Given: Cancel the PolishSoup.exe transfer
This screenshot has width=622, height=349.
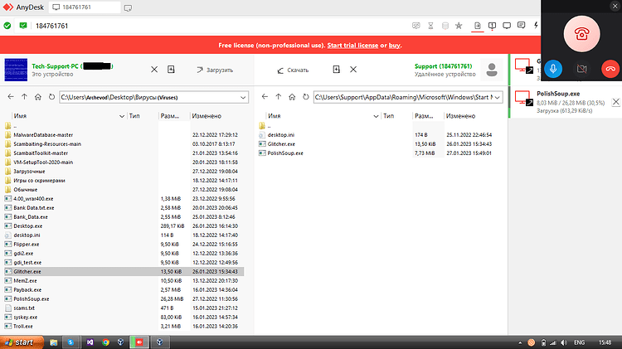Looking at the screenshot, I should pos(615,102).
